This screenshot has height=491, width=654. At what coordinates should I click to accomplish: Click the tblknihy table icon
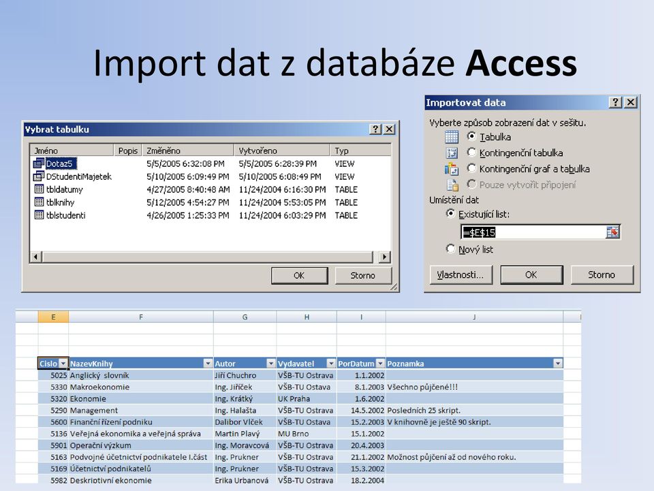[x=39, y=202]
